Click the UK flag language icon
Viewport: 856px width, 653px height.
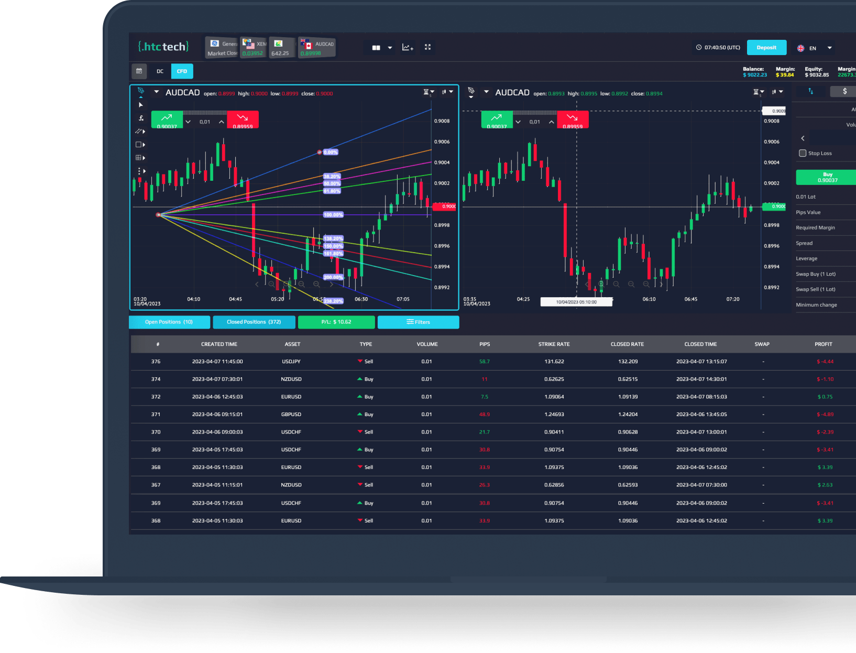point(800,48)
